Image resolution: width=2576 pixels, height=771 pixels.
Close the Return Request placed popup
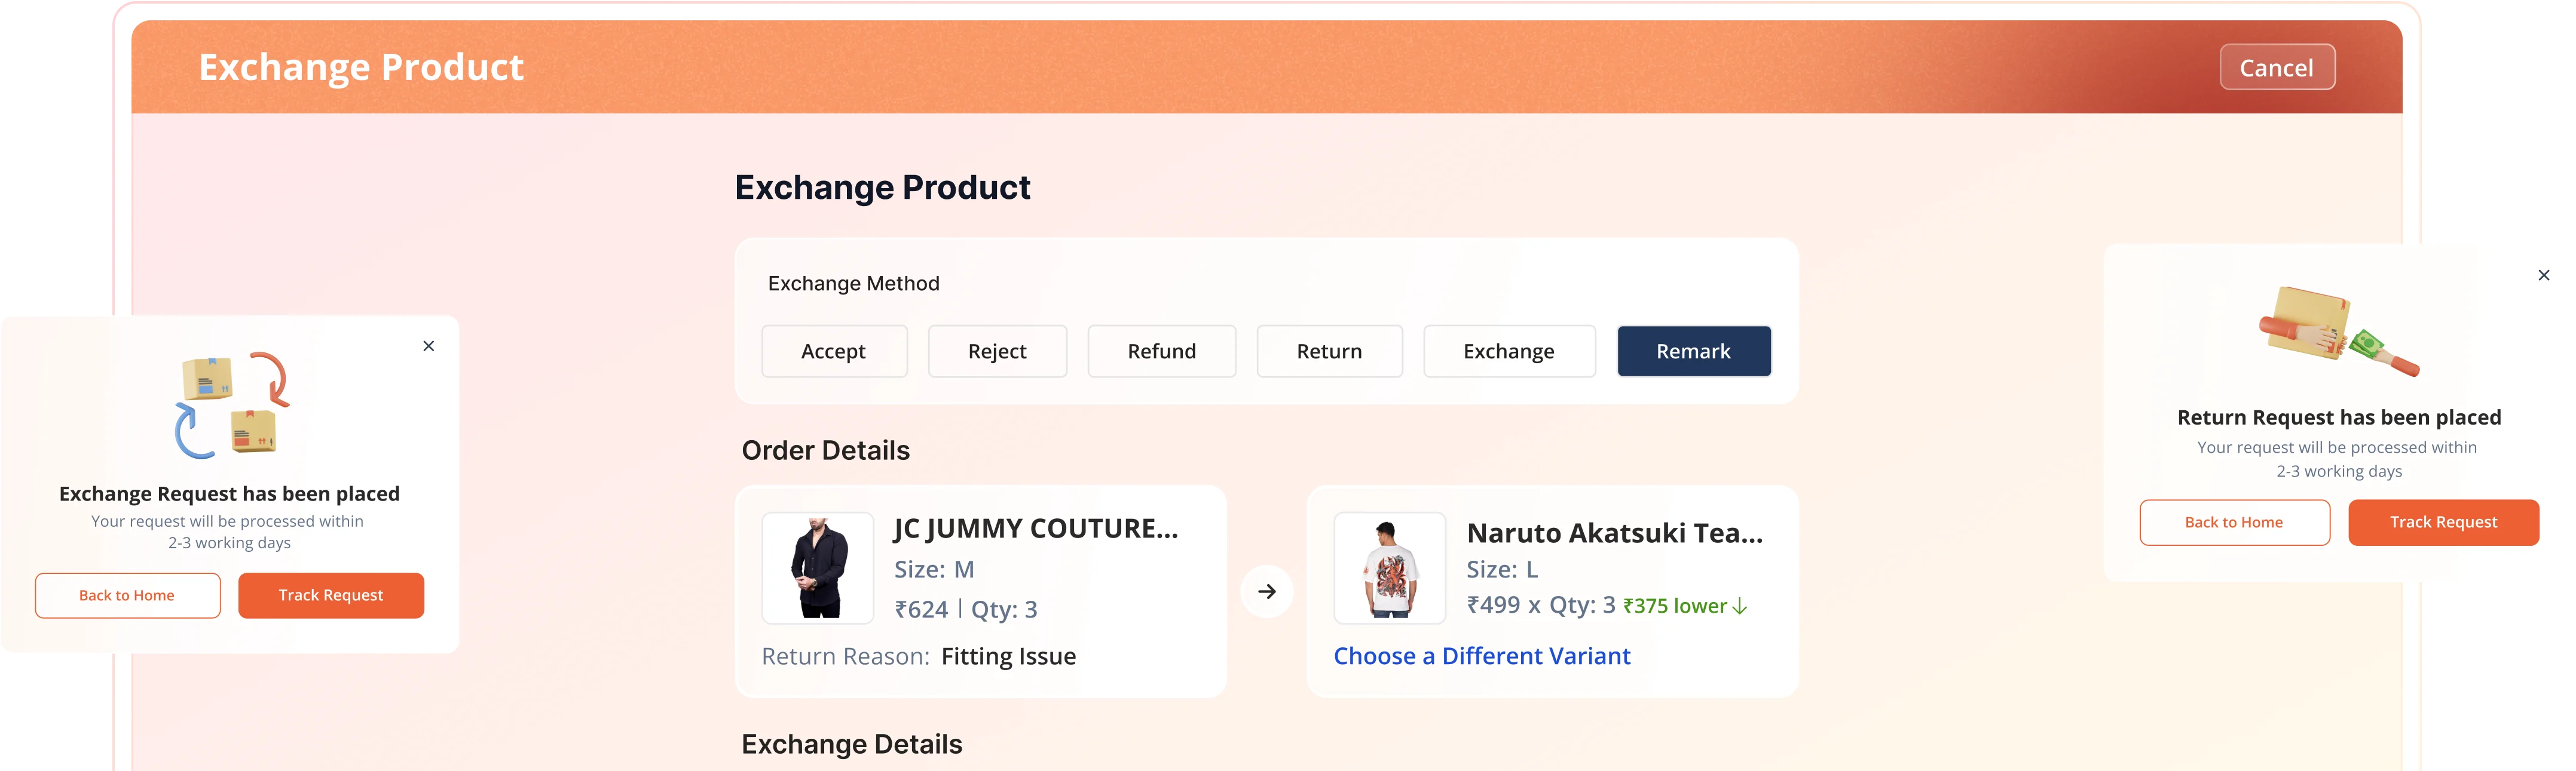2544,276
